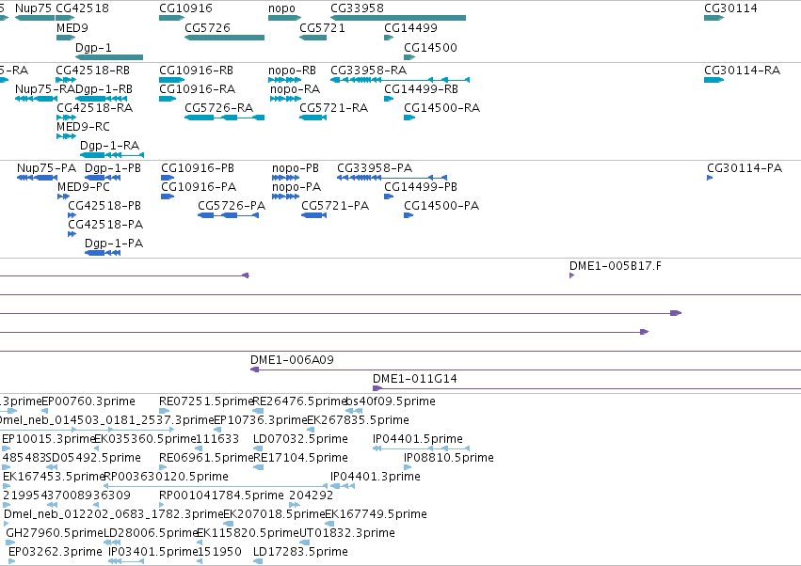This screenshot has width=801, height=566.
Task: Click transcript CG30114-RA
Action: [743, 70]
